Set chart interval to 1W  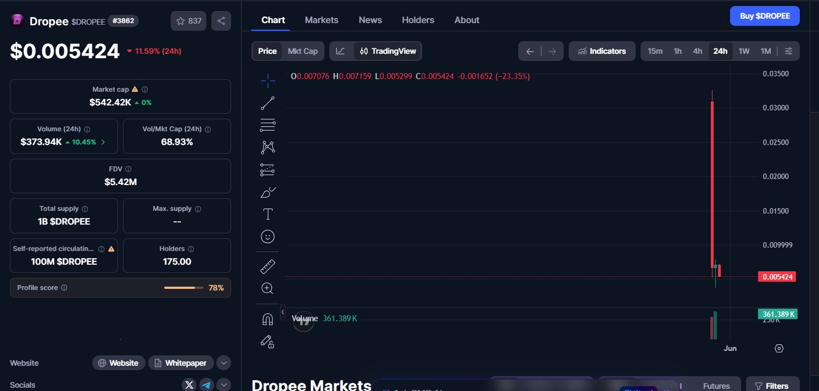click(744, 51)
